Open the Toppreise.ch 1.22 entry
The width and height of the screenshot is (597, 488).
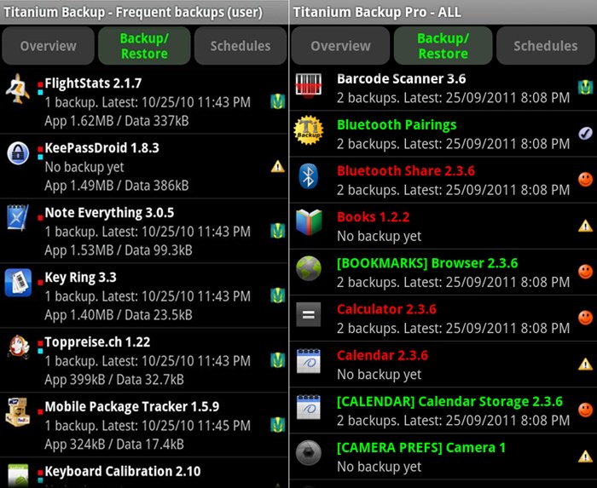tap(144, 360)
